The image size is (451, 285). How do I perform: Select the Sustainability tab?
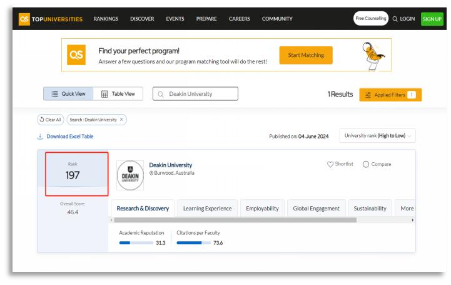pos(370,208)
